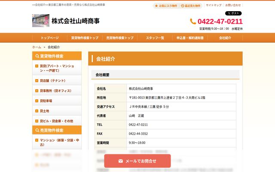Go to トップページ in navigation bar

pos(50,38)
